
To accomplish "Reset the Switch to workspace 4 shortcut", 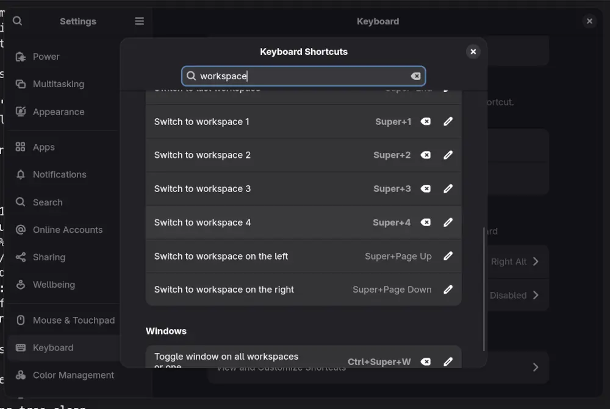I will point(426,222).
